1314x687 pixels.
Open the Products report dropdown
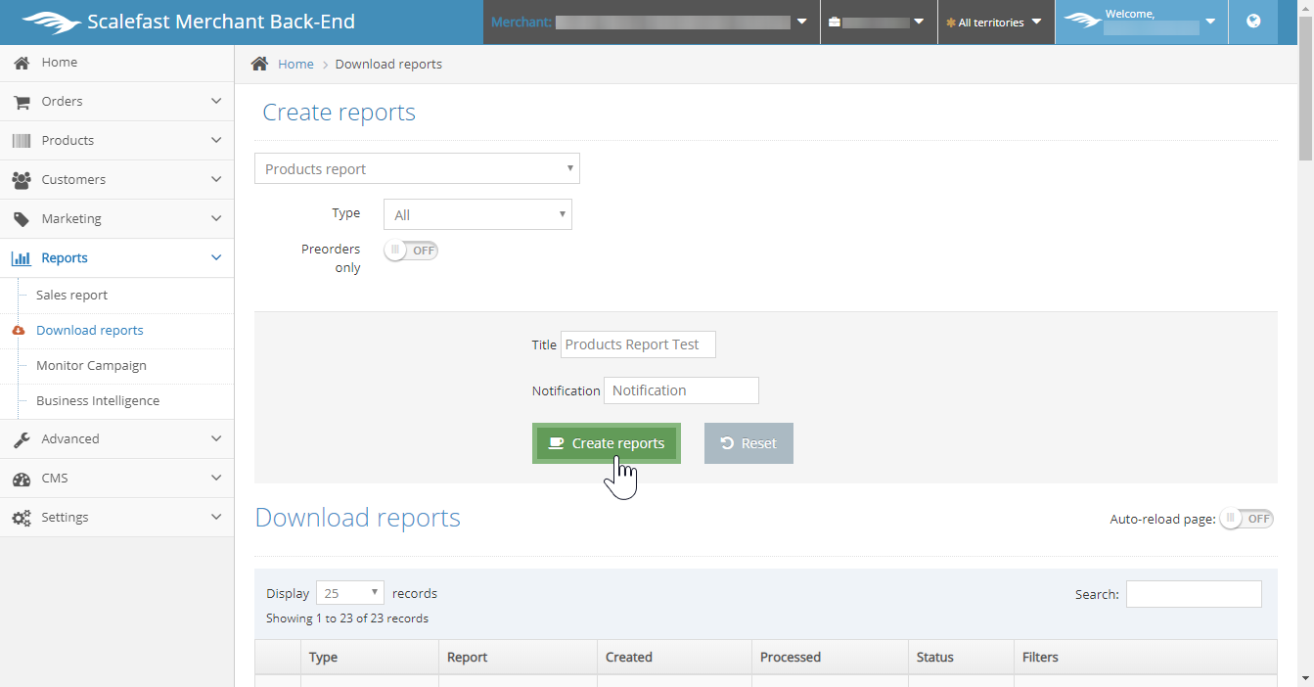point(417,168)
